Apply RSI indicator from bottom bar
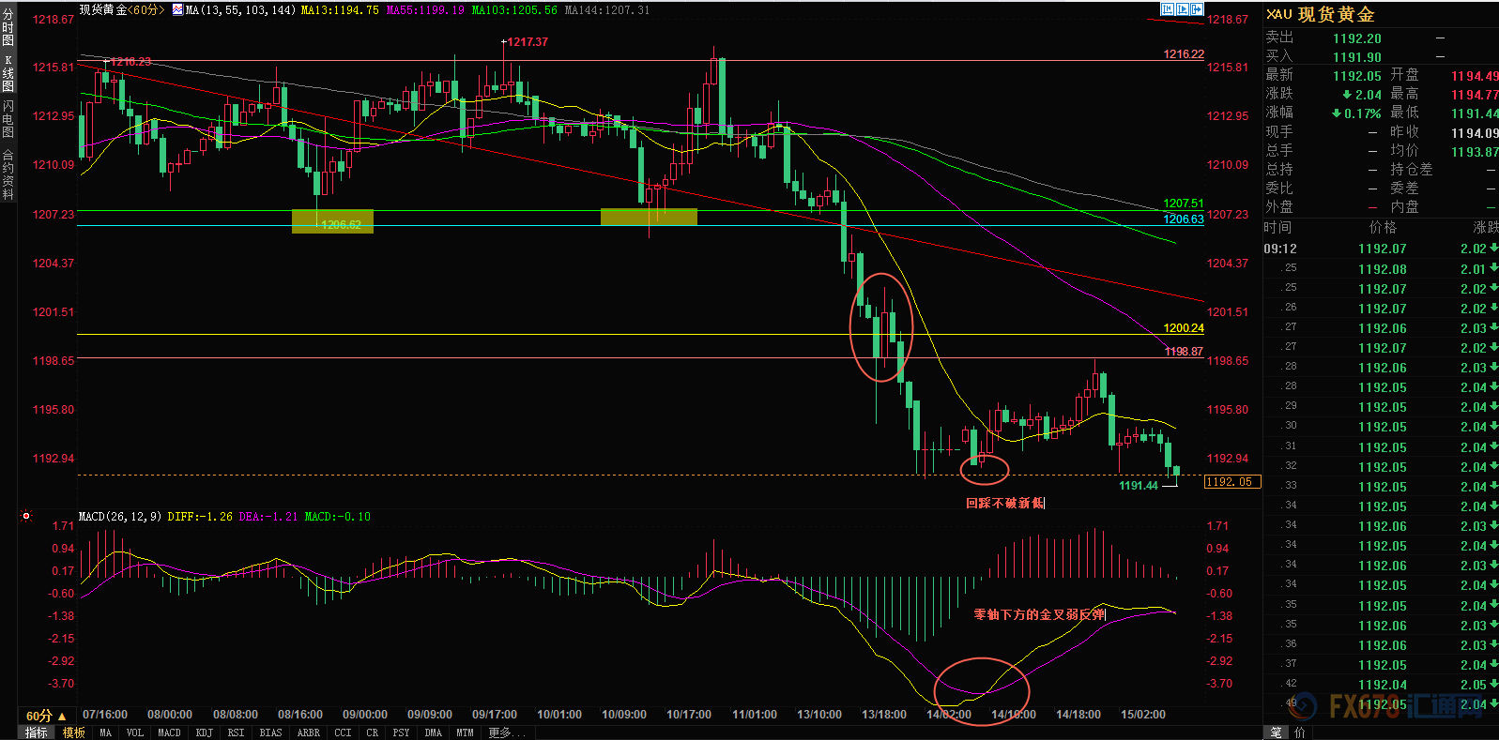This screenshot has width=1499, height=740. click(x=237, y=732)
